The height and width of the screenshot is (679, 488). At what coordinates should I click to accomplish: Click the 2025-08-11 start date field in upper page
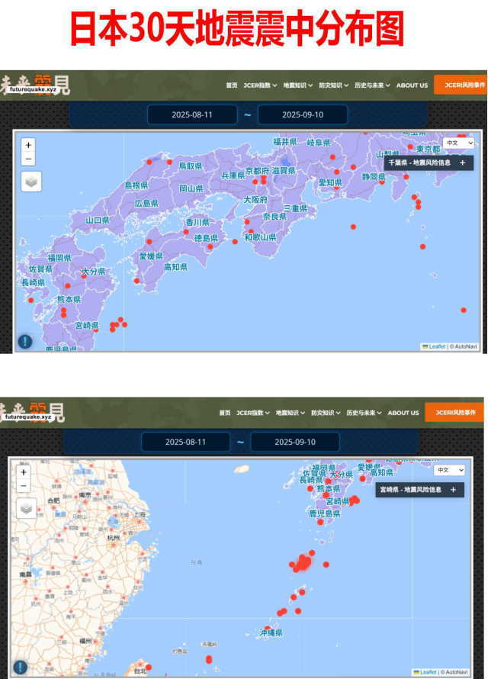(x=192, y=114)
